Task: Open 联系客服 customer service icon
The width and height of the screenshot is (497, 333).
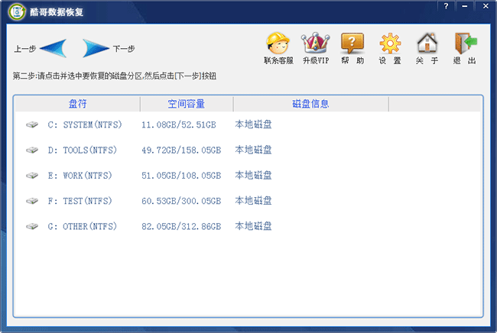Action: point(278,43)
